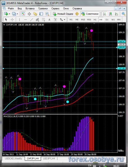
Task: Switch chart to candlestick display mode
Action: (x=110, y=14)
